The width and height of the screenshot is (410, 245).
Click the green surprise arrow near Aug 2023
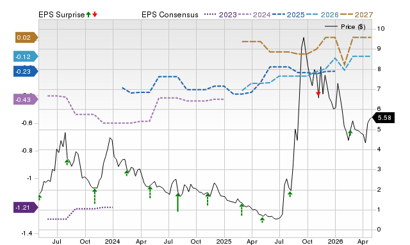[67, 162]
